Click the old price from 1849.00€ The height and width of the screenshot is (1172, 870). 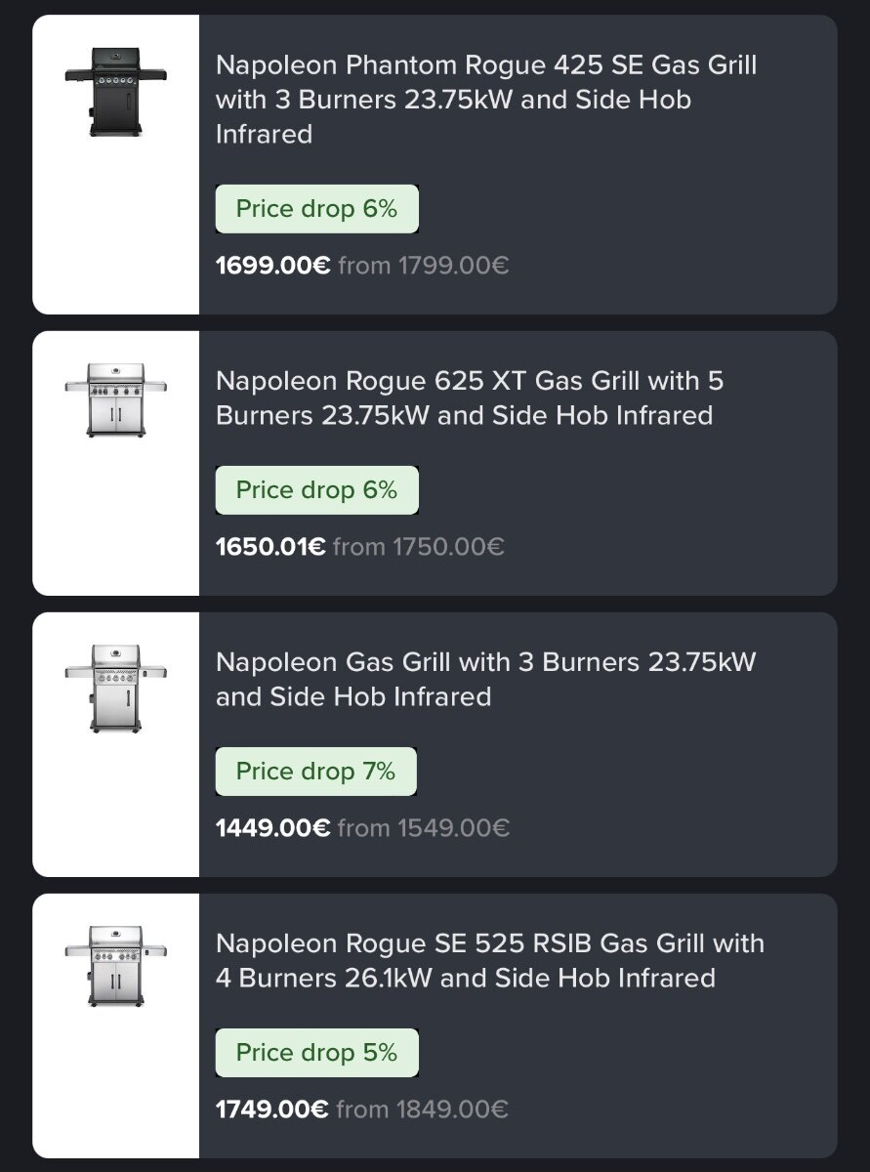(x=423, y=1109)
